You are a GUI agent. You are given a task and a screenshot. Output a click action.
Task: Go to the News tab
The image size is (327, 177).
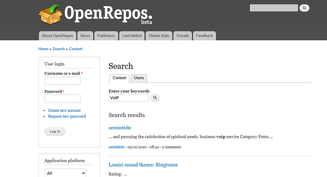[x=85, y=36]
